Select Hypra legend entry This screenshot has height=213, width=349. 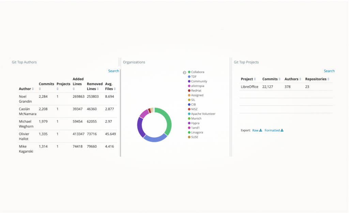[x=194, y=123]
